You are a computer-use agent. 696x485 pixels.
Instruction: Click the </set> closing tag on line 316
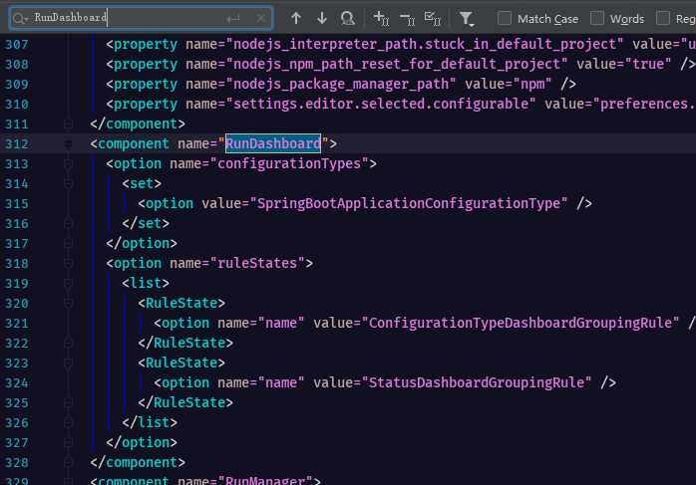click(x=146, y=223)
